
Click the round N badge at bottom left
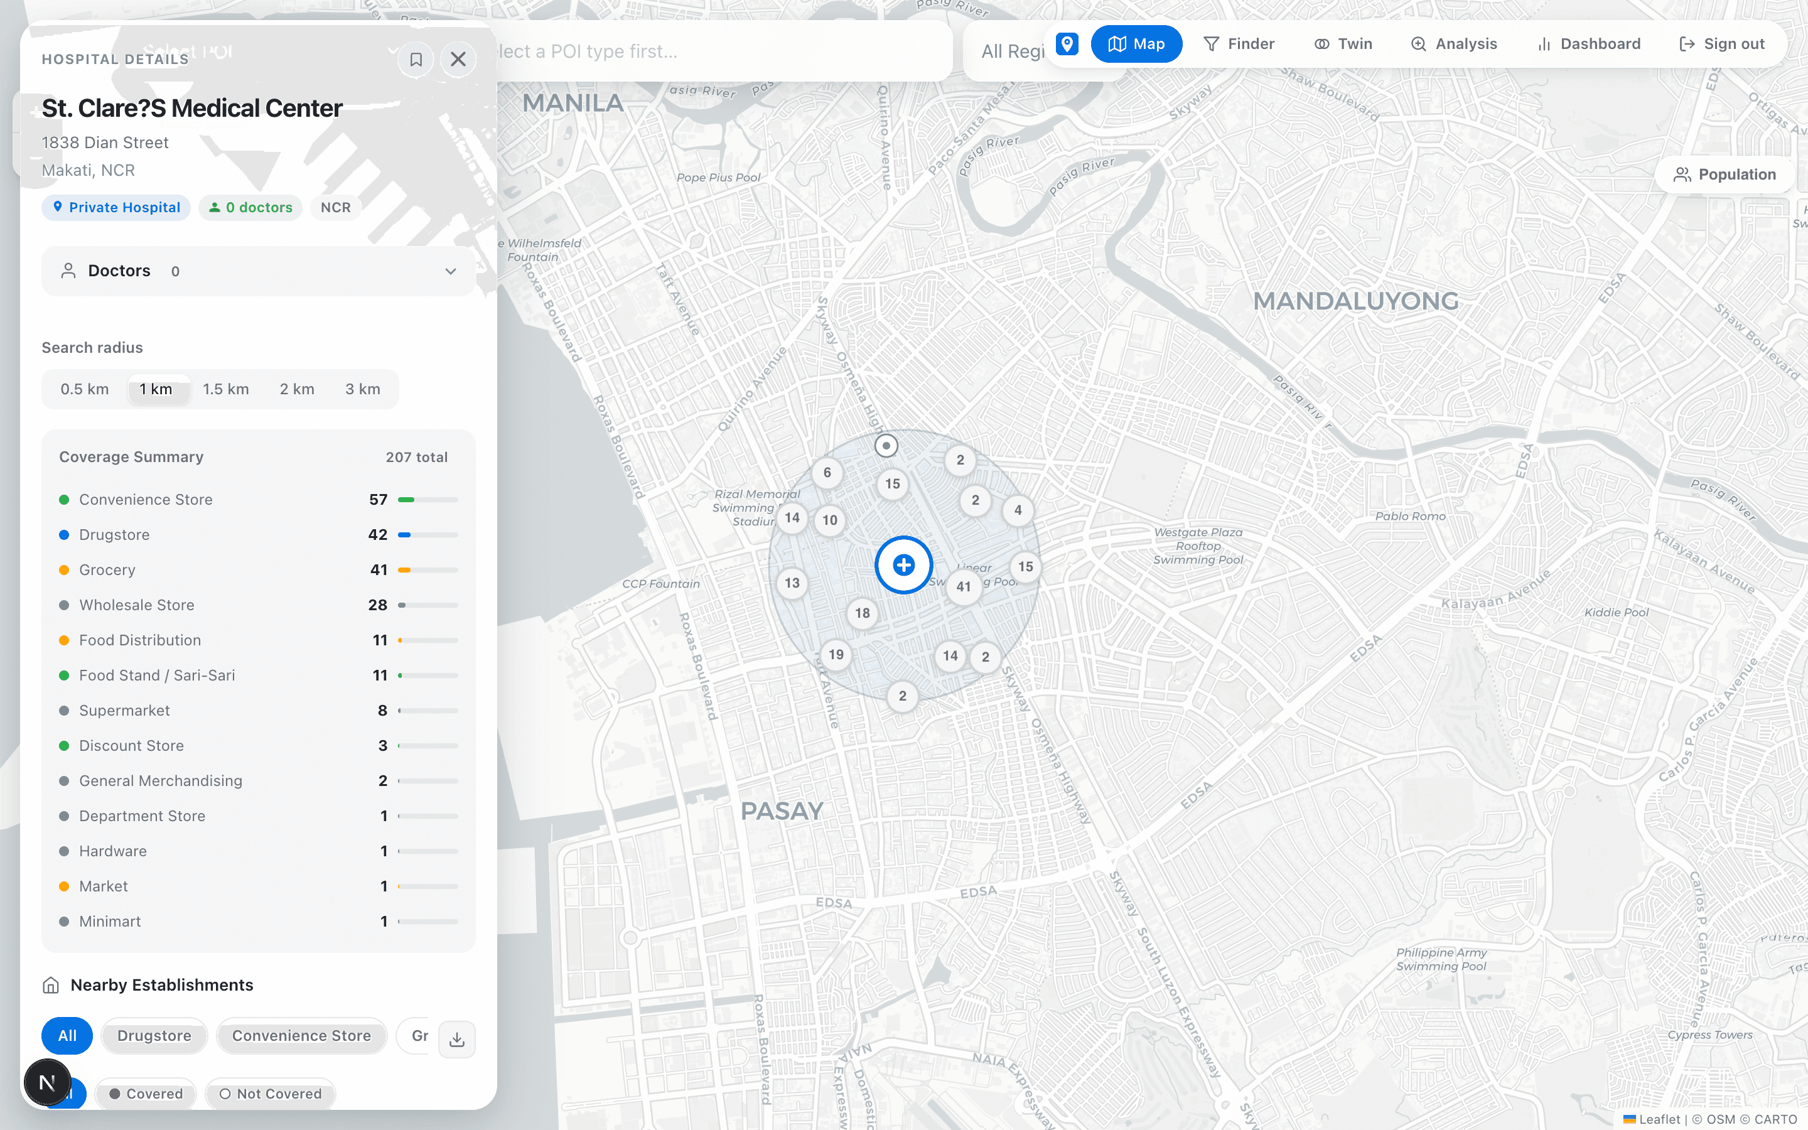47,1082
